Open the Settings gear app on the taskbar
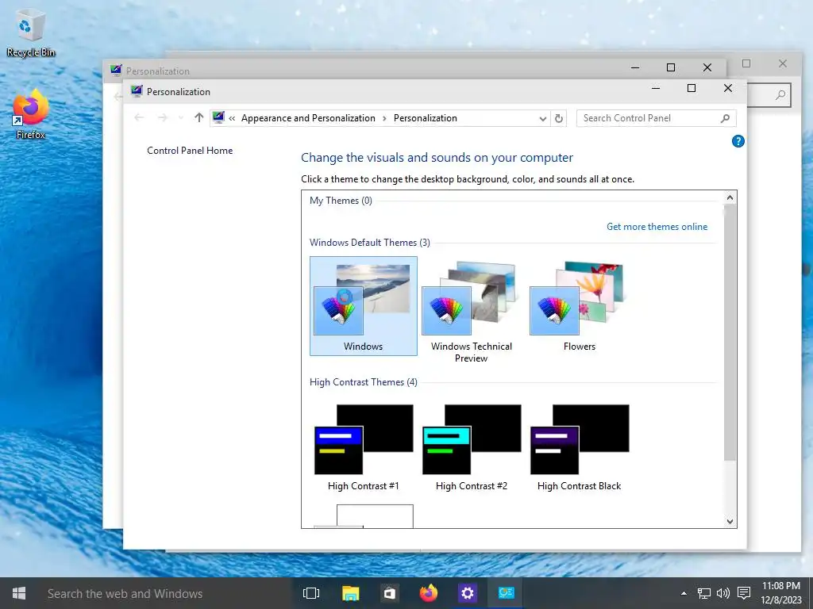 [467, 593]
